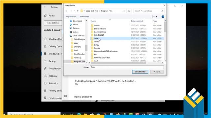Screen dimensions: 211x118
Task: Open the Organize menu
Action: (x=71, y=17)
